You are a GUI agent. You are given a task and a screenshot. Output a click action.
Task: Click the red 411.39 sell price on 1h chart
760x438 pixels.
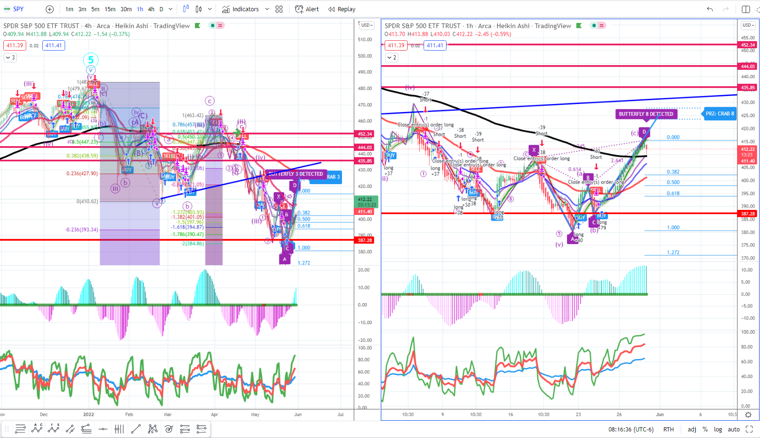coord(396,45)
